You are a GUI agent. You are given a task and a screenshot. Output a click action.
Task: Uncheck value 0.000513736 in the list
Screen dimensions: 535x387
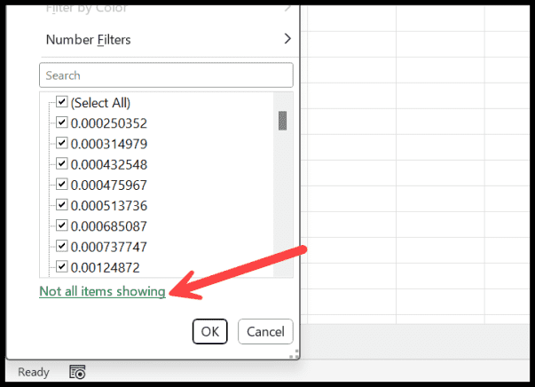tap(61, 205)
